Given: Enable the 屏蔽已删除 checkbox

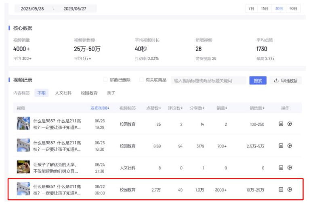Looking at the screenshot, I should coord(106,80).
